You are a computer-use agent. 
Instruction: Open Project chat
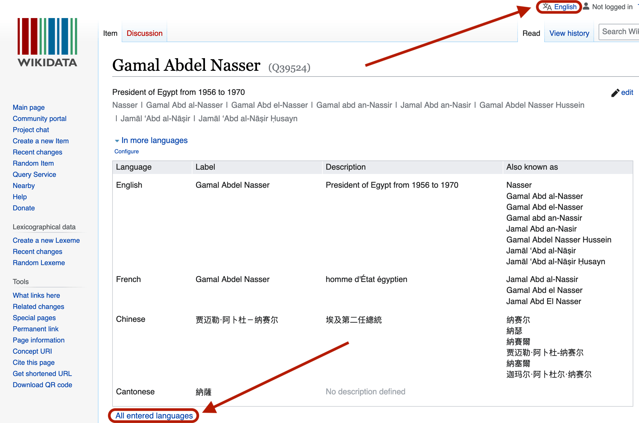(31, 130)
